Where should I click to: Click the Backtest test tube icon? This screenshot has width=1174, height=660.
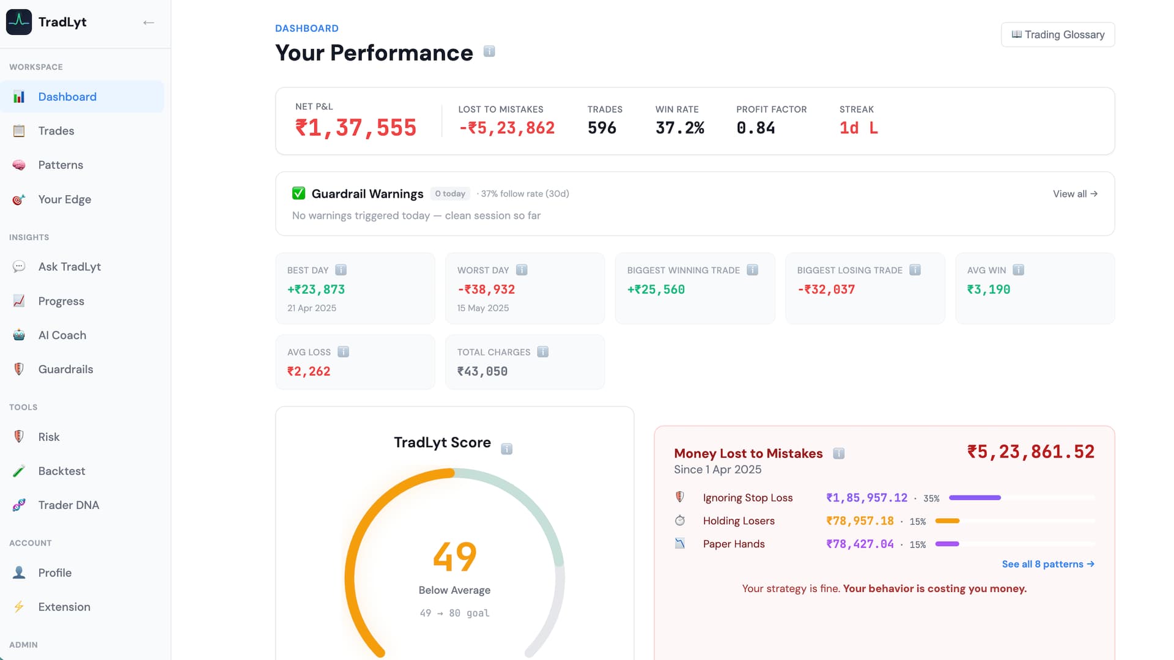point(19,471)
